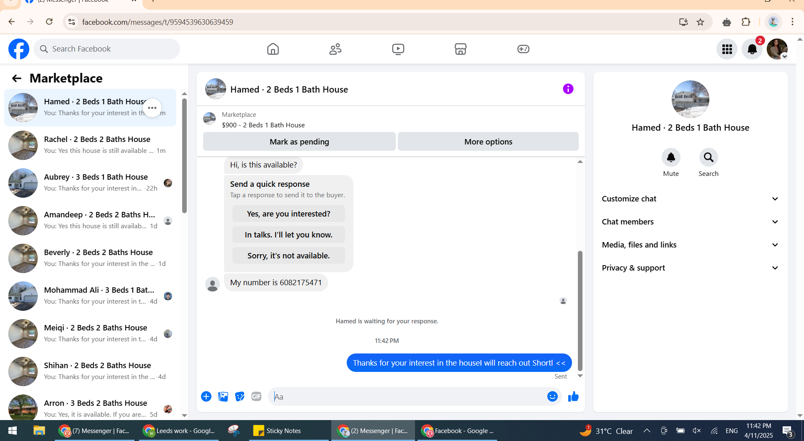This screenshot has height=441, width=804.
Task: Click the large house thumbnail in info panel
Action: point(690,99)
